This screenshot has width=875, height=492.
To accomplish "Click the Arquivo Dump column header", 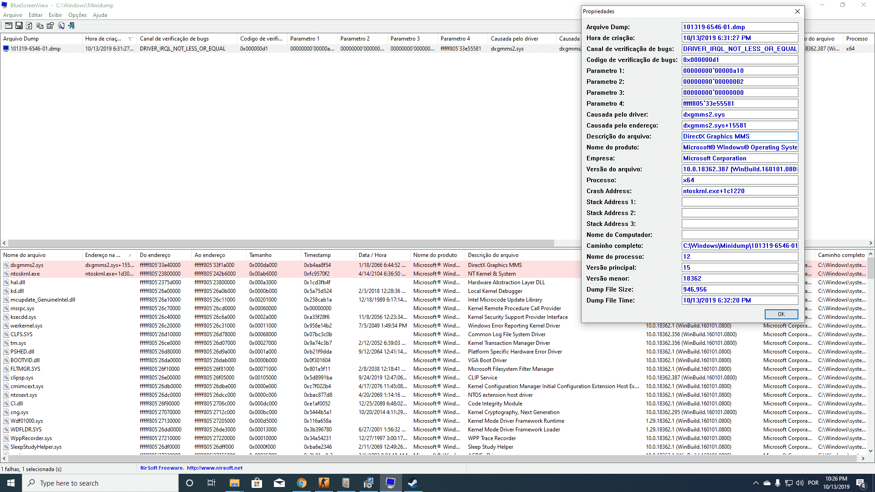I will point(41,39).
